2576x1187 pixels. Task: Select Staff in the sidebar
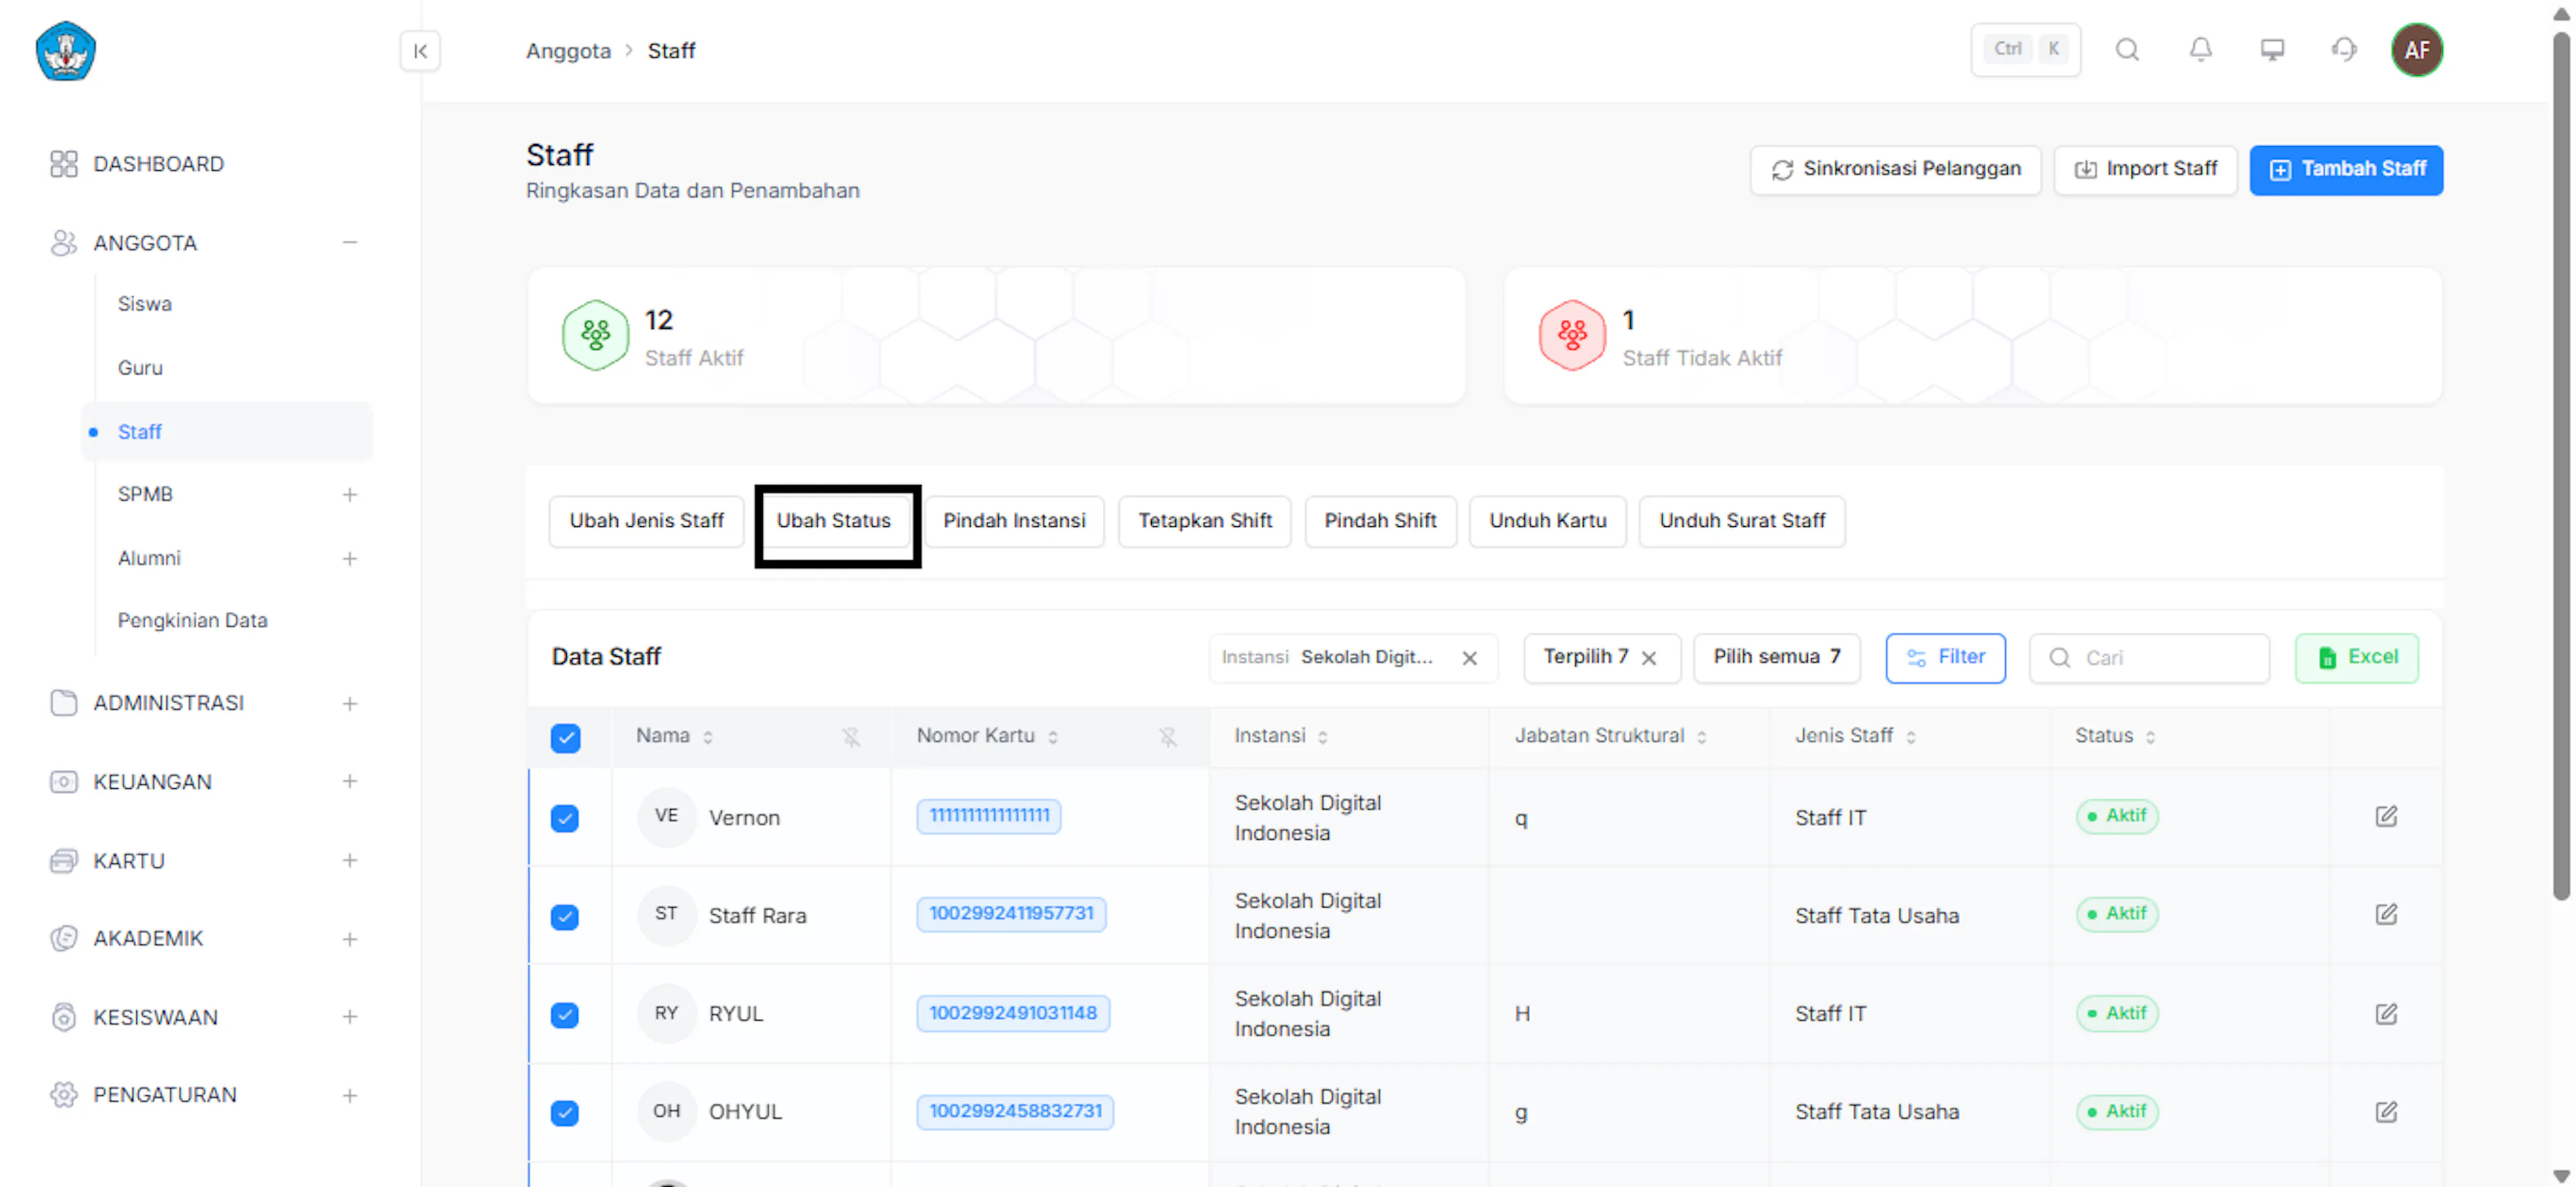coord(227,432)
